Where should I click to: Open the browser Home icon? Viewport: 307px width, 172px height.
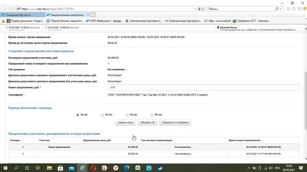tap(288, 9)
